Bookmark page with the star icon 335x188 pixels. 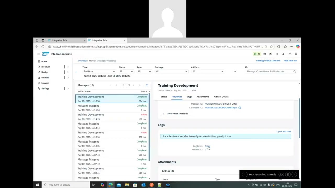pyautogui.click(x=271, y=46)
